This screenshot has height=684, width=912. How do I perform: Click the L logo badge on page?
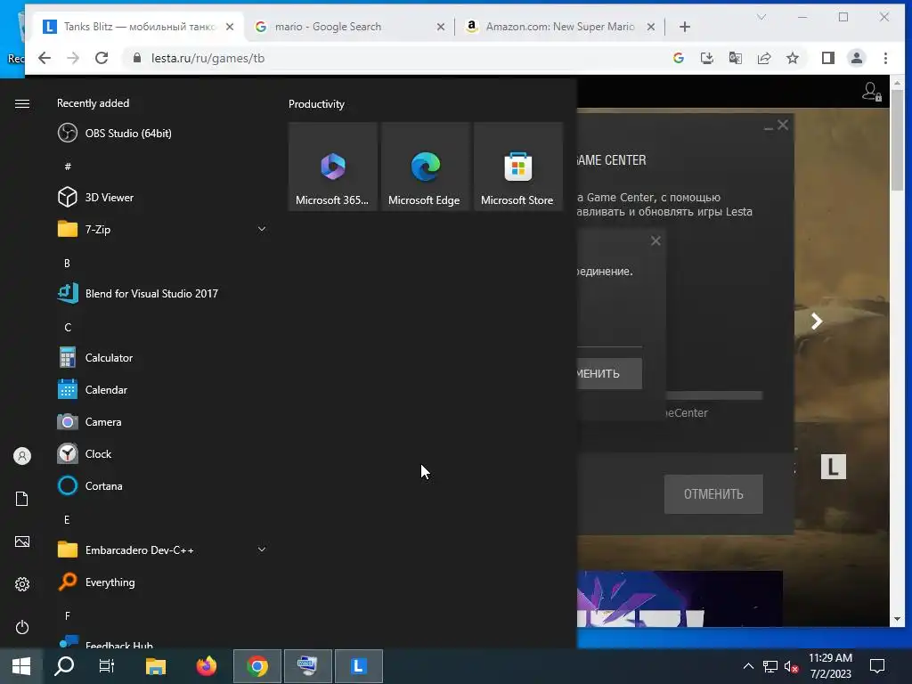click(x=834, y=467)
